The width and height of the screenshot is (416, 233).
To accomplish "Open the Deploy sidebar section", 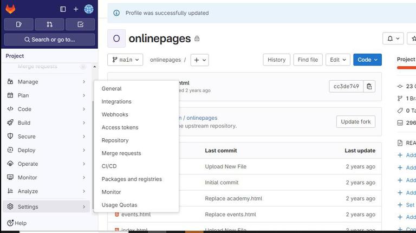I will [47, 150].
